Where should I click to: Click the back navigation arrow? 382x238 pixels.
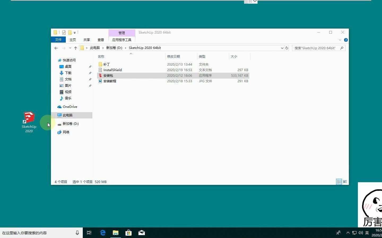click(x=56, y=48)
